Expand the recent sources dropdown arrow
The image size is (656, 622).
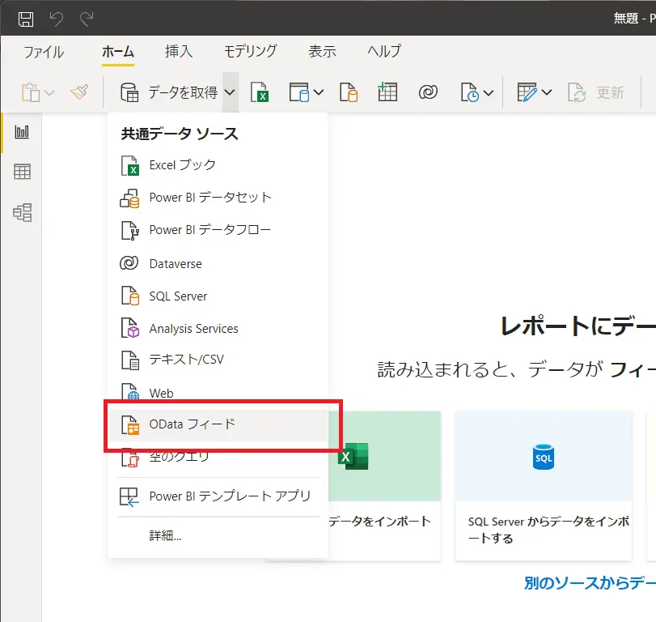(x=489, y=92)
